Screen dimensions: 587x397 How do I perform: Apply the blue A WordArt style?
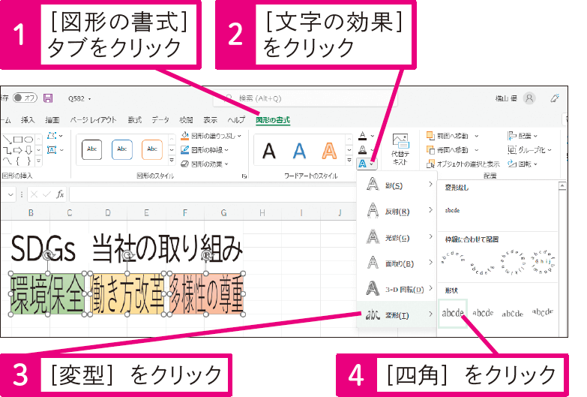point(299,151)
